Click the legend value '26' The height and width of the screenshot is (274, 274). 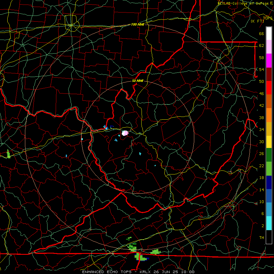coord(262,154)
